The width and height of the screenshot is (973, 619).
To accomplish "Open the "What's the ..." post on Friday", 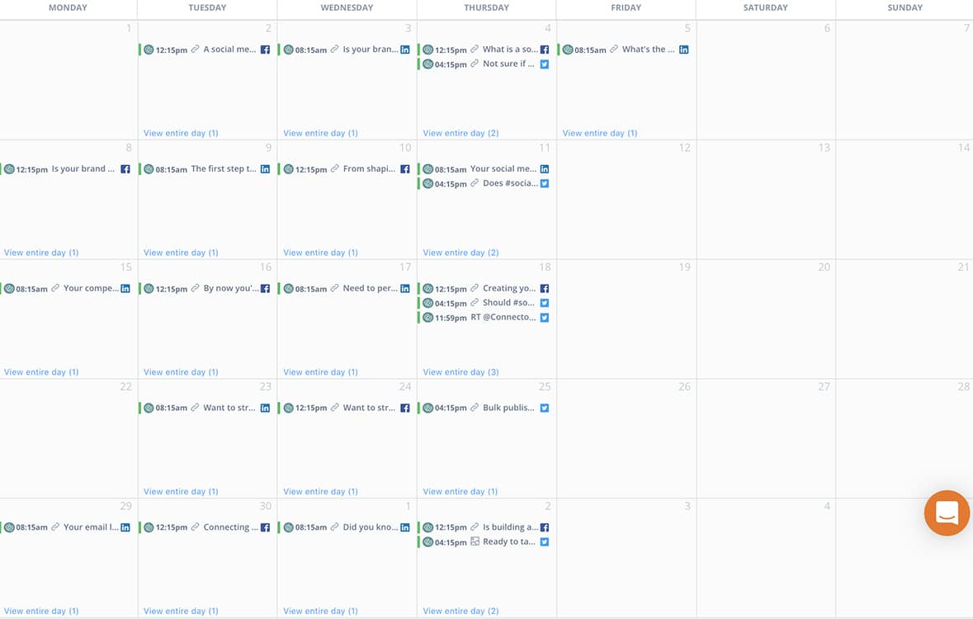I will point(624,50).
